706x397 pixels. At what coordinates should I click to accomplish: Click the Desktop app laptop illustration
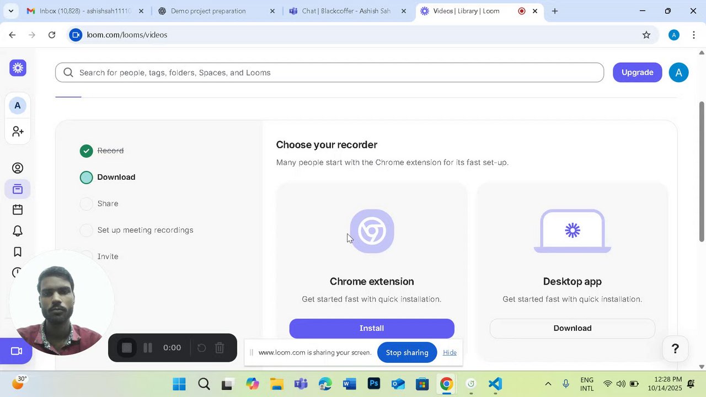point(573,231)
